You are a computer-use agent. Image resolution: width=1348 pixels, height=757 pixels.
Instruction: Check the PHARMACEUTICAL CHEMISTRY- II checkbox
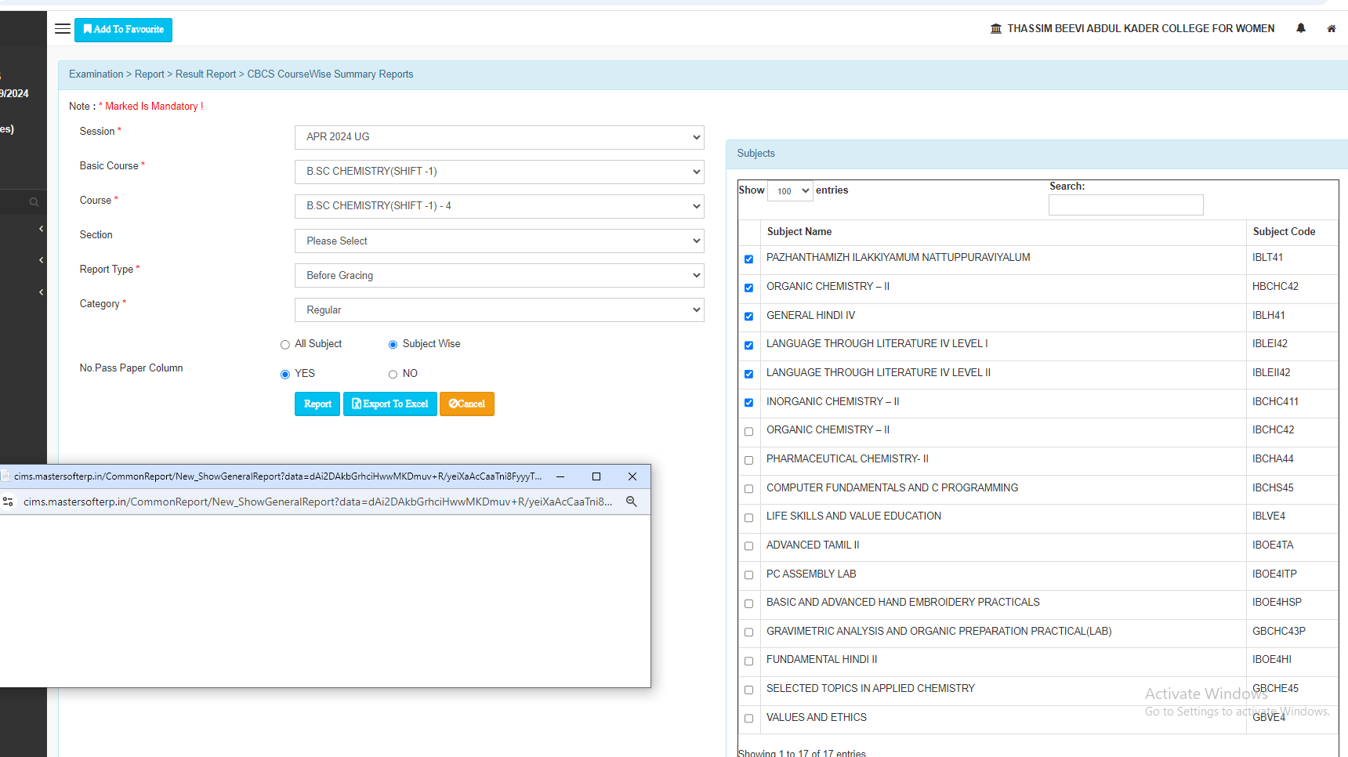(x=748, y=460)
